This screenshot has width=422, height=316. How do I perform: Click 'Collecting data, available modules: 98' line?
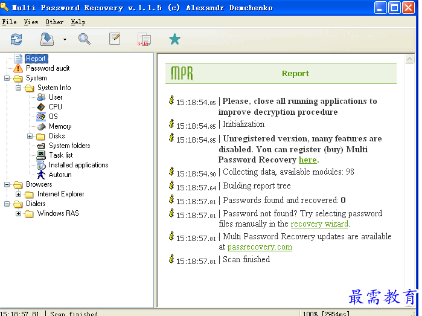pos(289,172)
